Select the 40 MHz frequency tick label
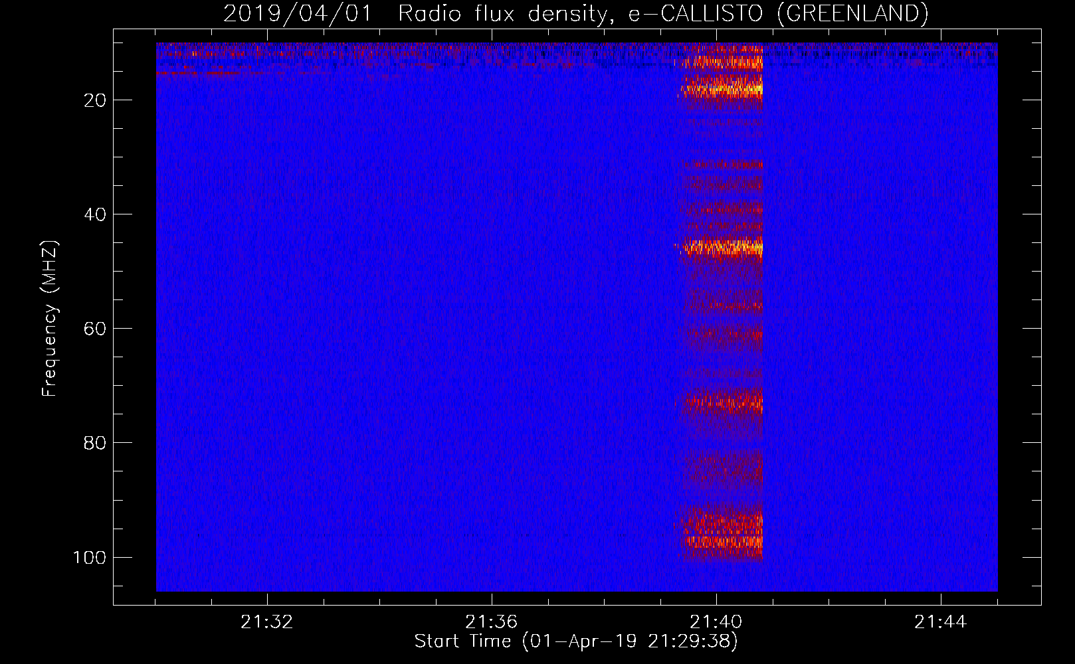The height and width of the screenshot is (664, 1075). [95, 214]
